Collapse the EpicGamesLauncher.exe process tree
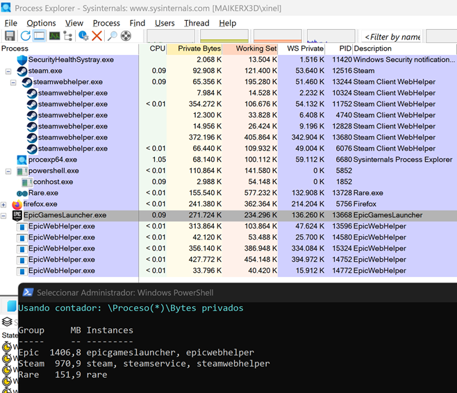The image size is (457, 393). pos(3,215)
